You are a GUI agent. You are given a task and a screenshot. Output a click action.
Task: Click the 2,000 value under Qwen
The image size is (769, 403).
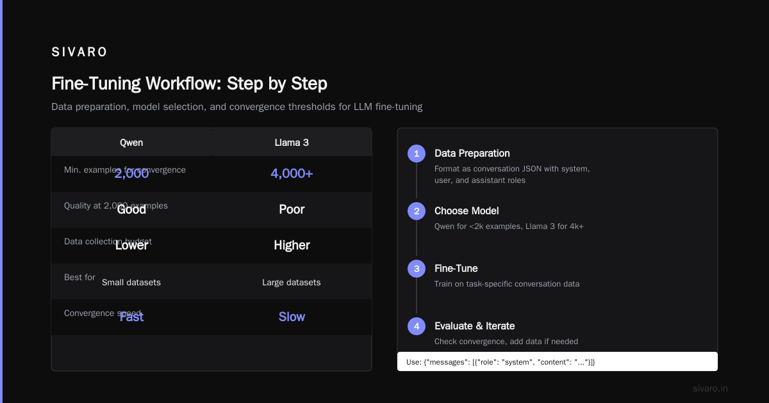[131, 173]
